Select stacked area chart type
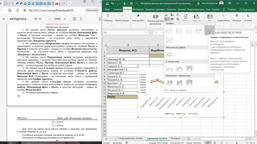The image size is (257, 144). (x=179, y=68)
